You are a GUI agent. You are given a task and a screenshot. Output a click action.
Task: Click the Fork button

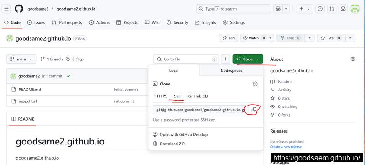coord(291,38)
